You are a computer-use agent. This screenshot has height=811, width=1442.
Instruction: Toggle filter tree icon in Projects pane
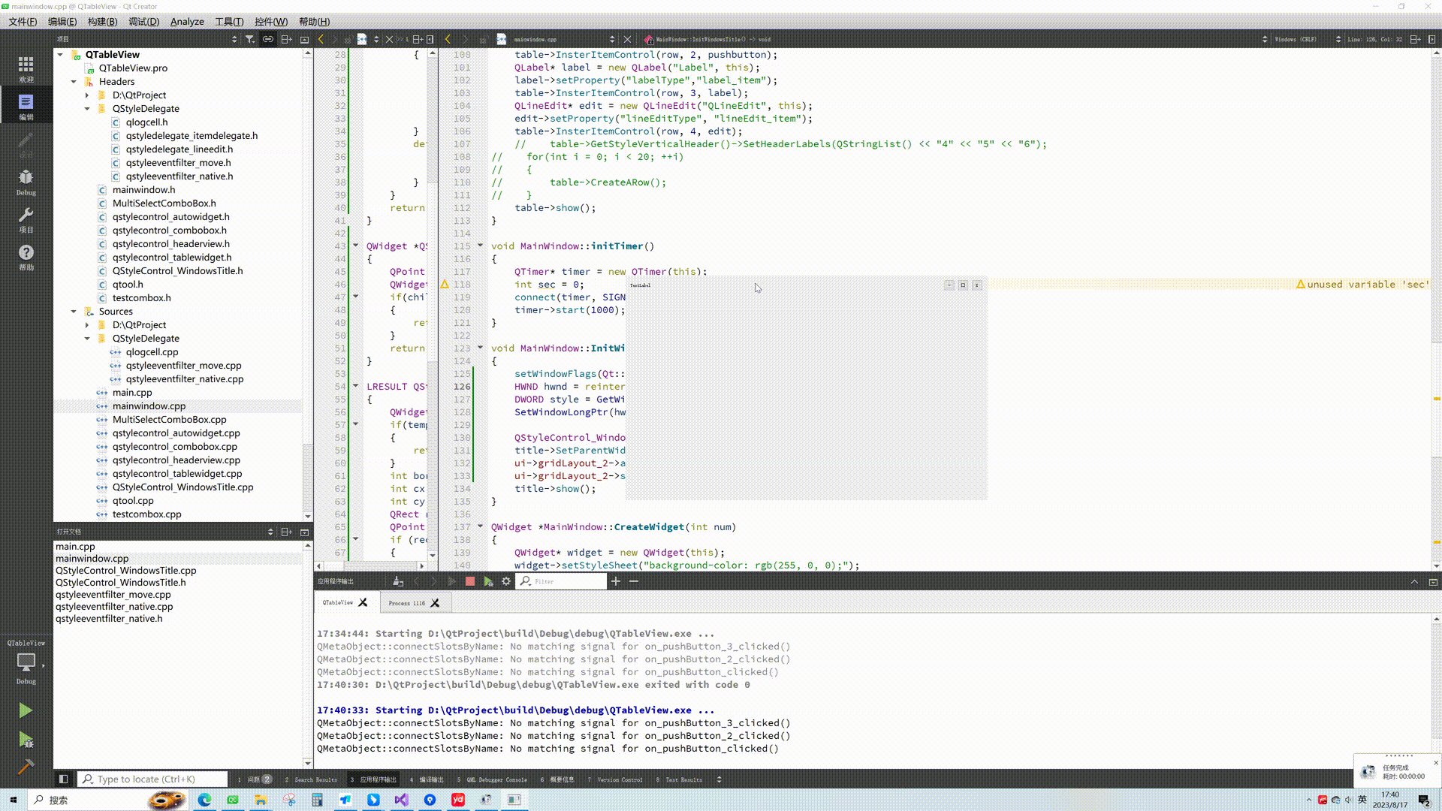[x=249, y=39]
